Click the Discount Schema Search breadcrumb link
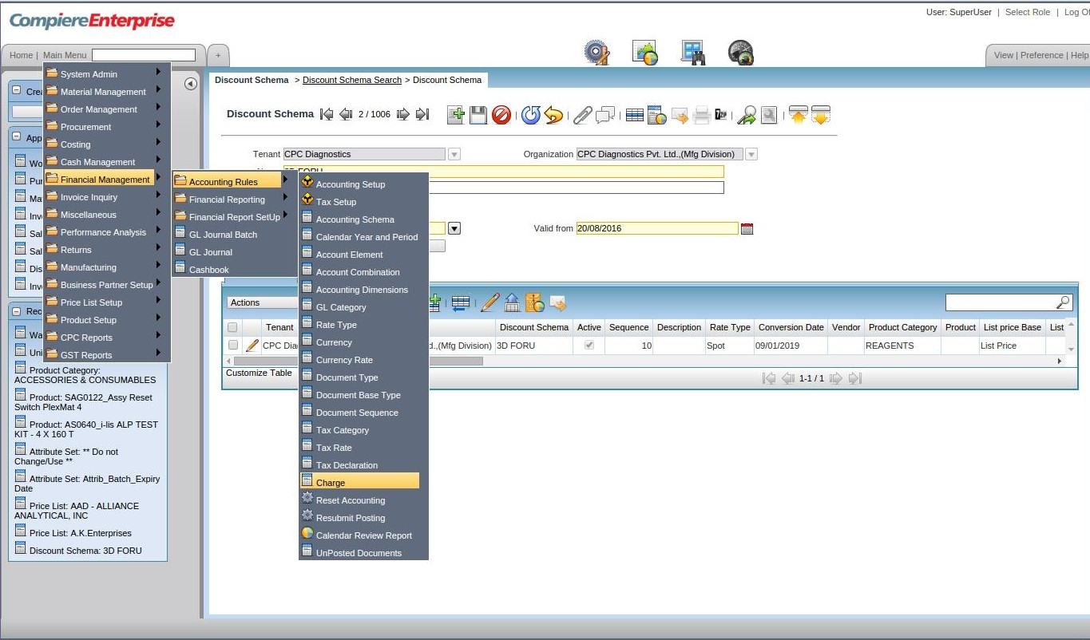The image size is (1090, 640). pyautogui.click(x=352, y=80)
